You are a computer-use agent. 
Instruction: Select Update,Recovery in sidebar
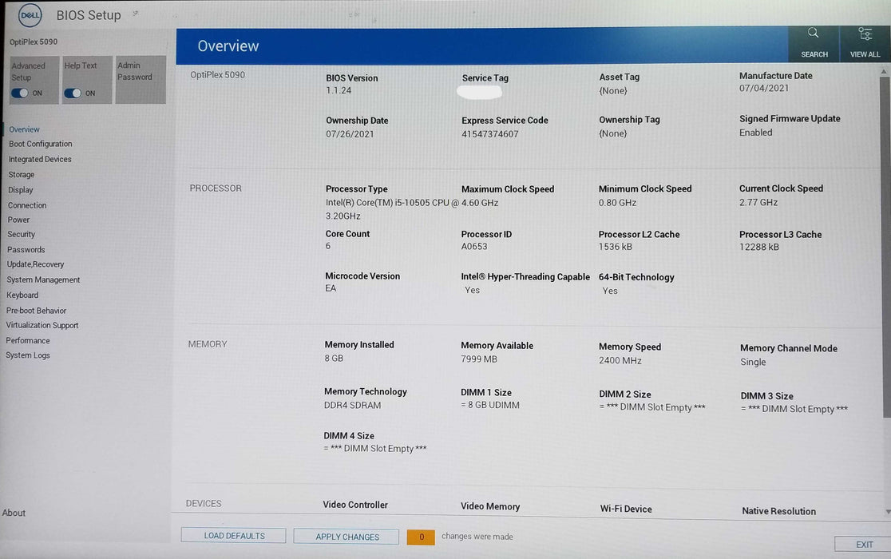[x=35, y=264]
